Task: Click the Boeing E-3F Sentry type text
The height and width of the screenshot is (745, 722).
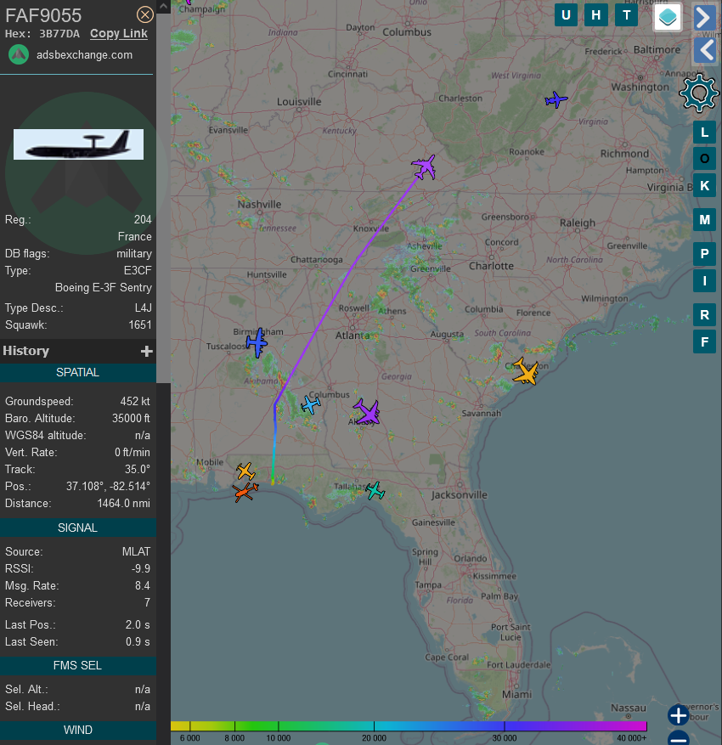Action: pos(104,288)
